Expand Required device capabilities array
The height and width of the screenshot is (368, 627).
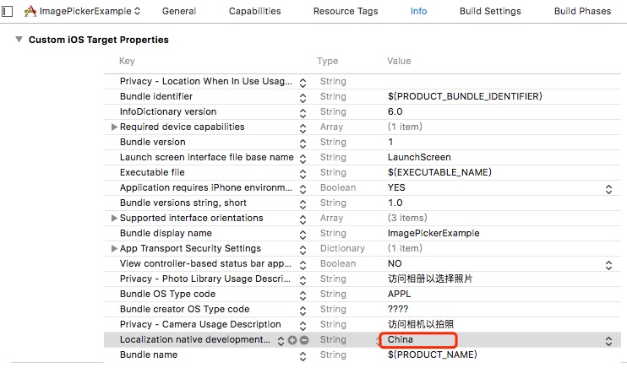point(115,127)
